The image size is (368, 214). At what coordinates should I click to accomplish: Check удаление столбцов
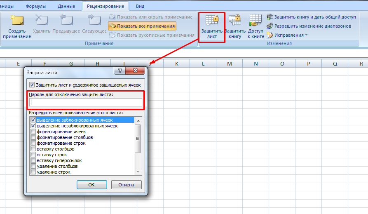point(33,166)
